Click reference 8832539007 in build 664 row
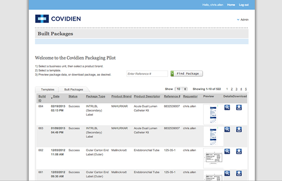Screen dimensions: 282x181 tap(172, 106)
